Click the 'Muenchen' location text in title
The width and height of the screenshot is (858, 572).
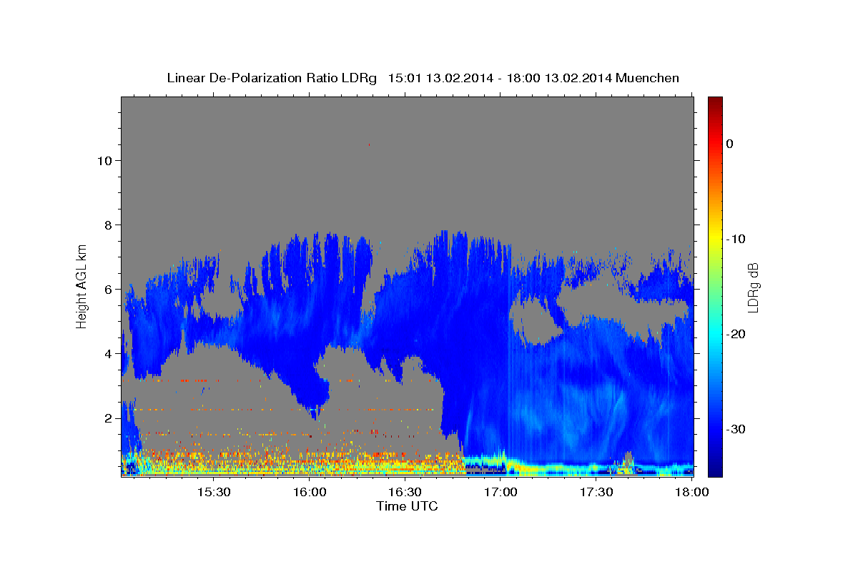click(x=648, y=78)
